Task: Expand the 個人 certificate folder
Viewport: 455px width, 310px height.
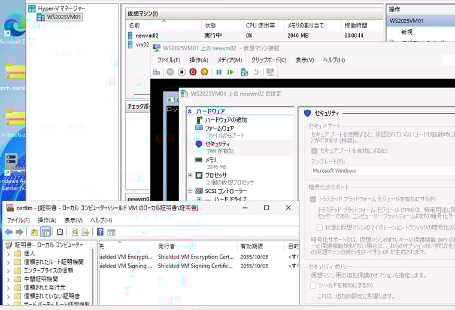Action: [x=8, y=254]
